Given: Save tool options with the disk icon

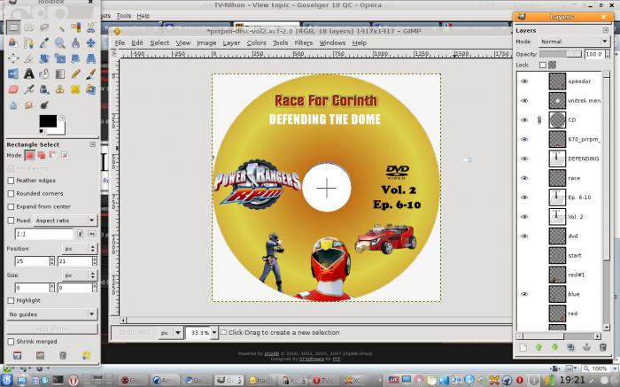Looking at the screenshot, I should pos(17,355).
